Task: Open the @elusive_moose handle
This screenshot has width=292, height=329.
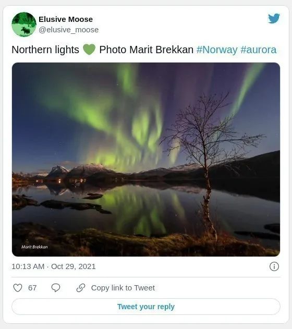Action: [x=69, y=30]
